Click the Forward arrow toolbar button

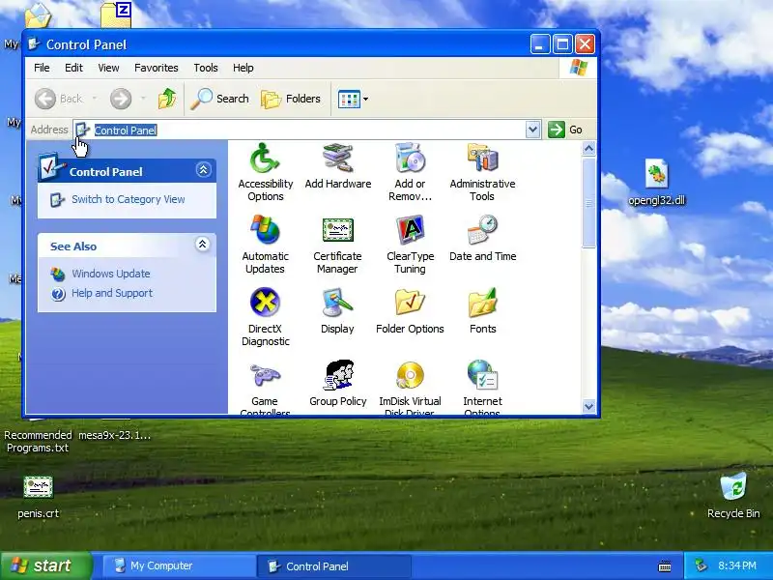click(121, 99)
